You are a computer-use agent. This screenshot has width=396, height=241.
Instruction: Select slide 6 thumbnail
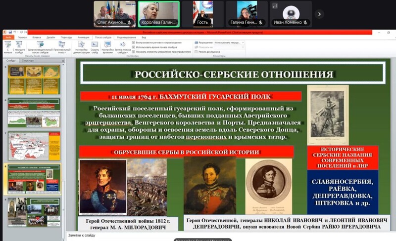click(34, 113)
